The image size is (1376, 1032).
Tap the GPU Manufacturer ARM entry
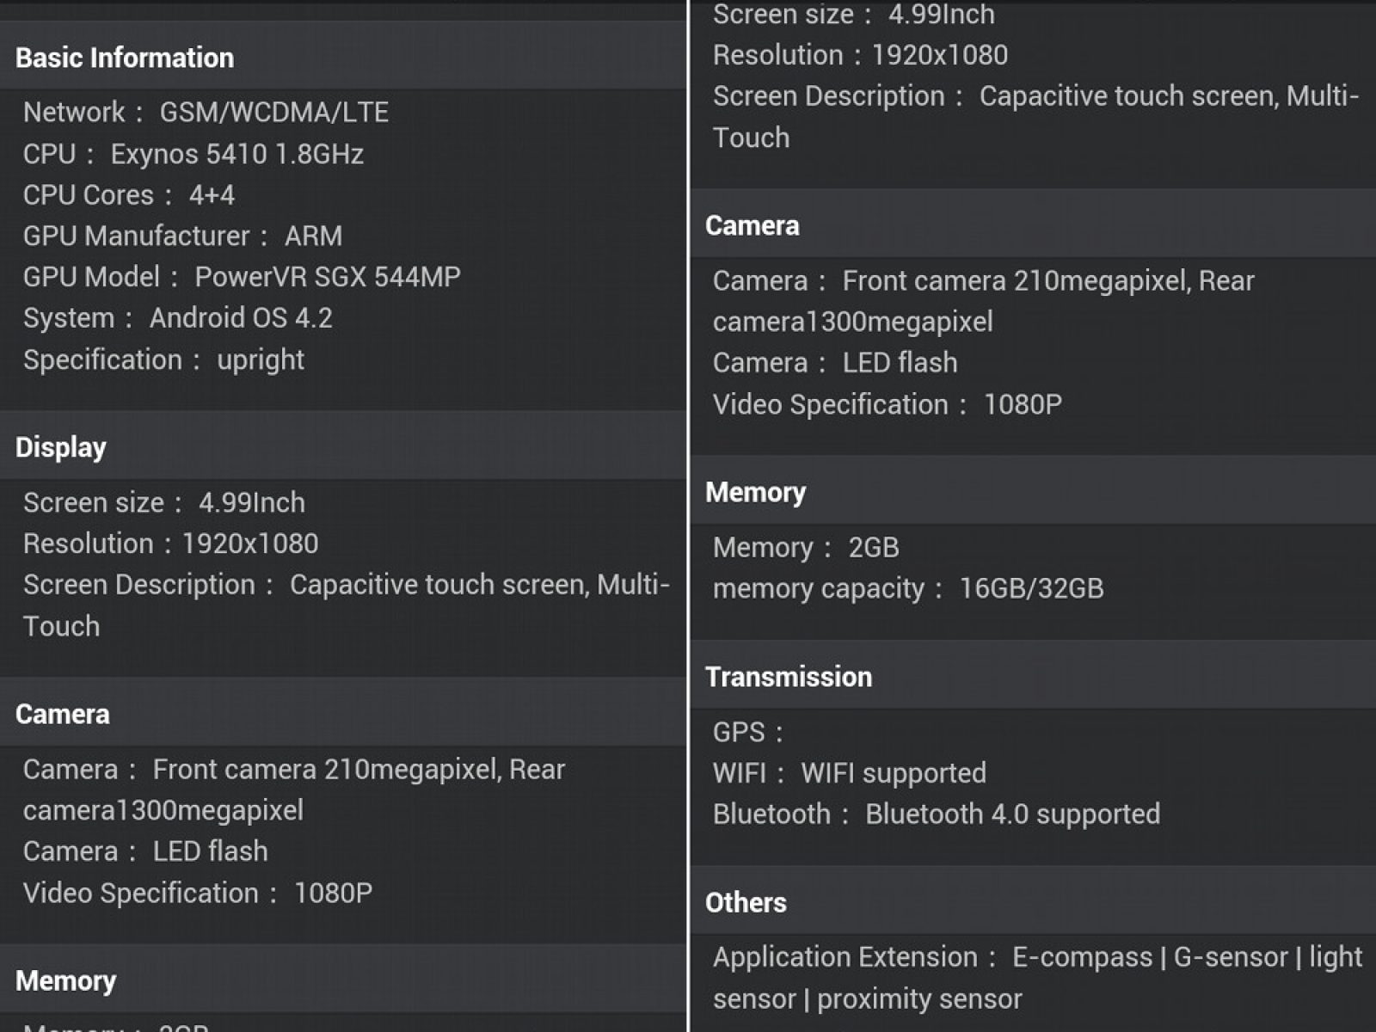[182, 236]
